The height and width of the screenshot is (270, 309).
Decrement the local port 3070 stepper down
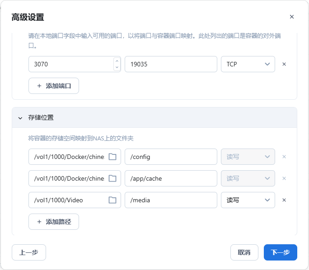pos(117,67)
